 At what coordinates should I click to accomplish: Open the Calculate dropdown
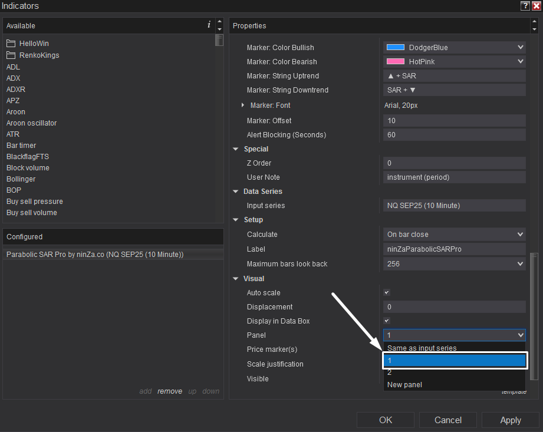point(455,235)
